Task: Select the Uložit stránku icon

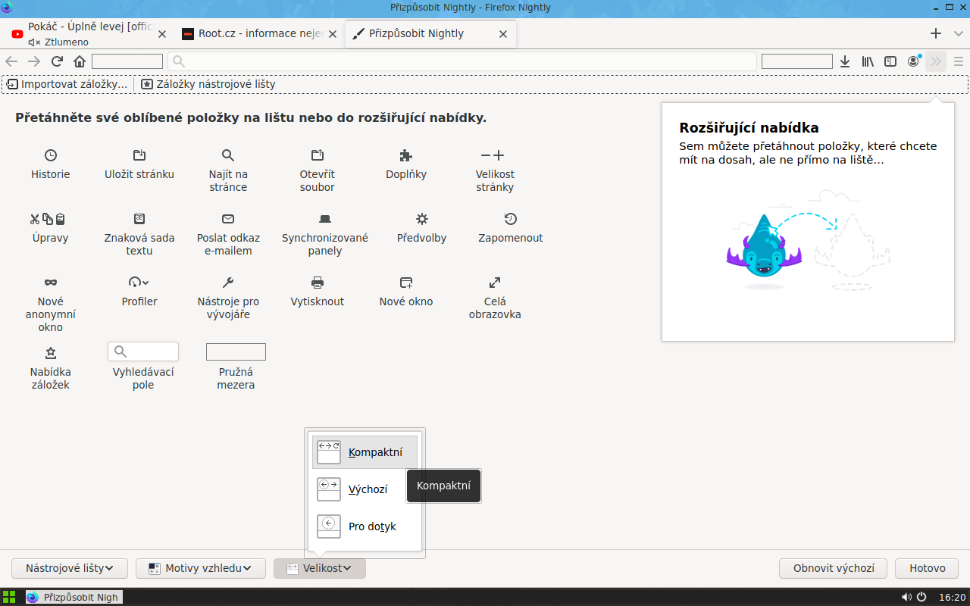Action: [x=139, y=155]
